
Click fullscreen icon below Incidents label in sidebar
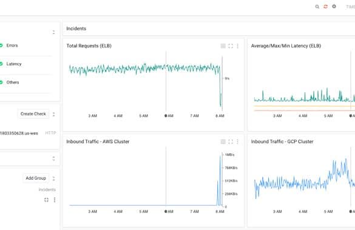click(46, 200)
